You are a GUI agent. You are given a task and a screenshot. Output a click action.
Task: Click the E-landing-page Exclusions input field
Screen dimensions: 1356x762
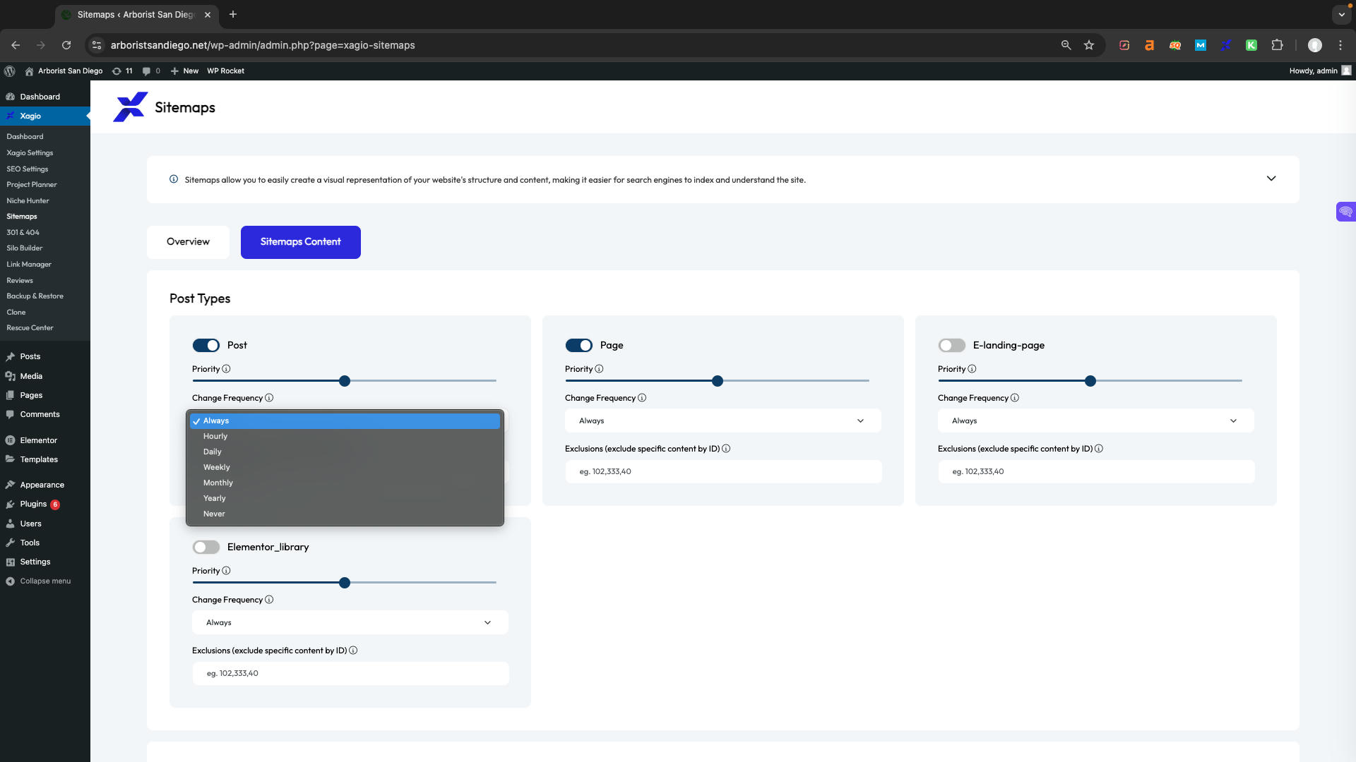click(1096, 471)
